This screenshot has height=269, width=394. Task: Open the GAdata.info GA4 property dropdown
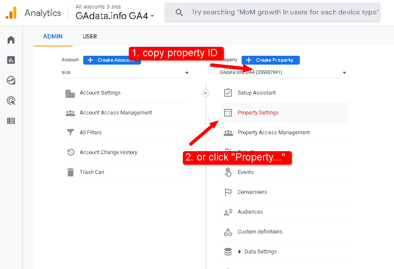pos(284,73)
